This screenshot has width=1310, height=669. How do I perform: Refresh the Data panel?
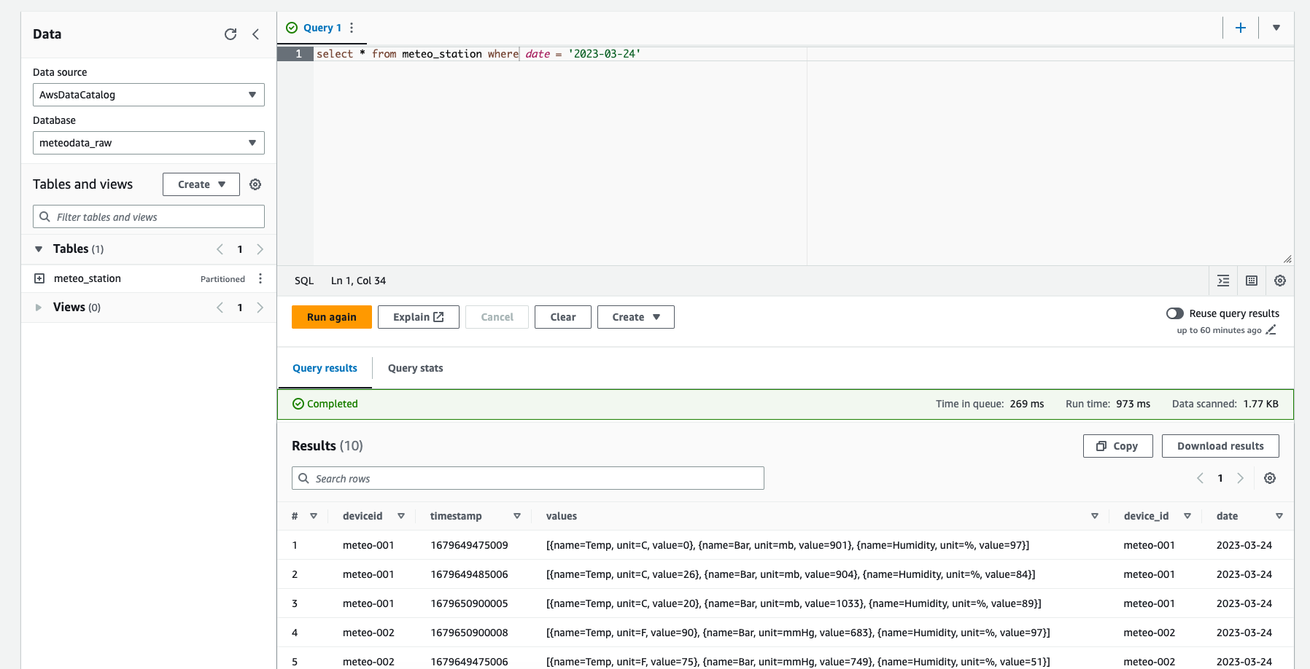[x=230, y=34]
